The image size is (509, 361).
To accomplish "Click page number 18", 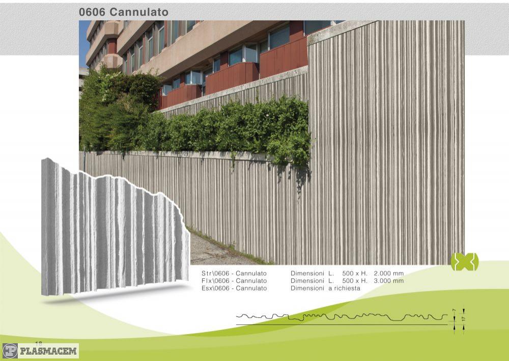I will point(39,343).
